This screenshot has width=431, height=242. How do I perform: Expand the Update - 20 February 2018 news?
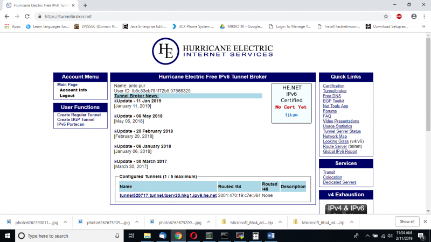[115, 131]
